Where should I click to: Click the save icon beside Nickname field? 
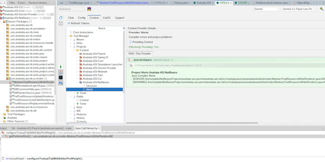(89, 9)
